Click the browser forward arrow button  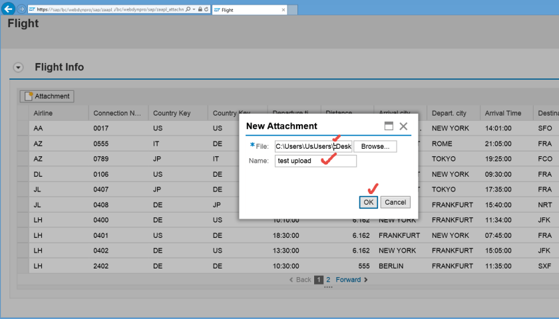[x=21, y=9]
